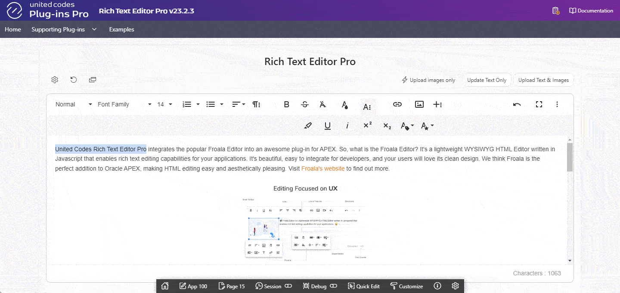The image size is (620, 293).
Task: Click the circular reset arrow above the editor
Action: point(74,80)
